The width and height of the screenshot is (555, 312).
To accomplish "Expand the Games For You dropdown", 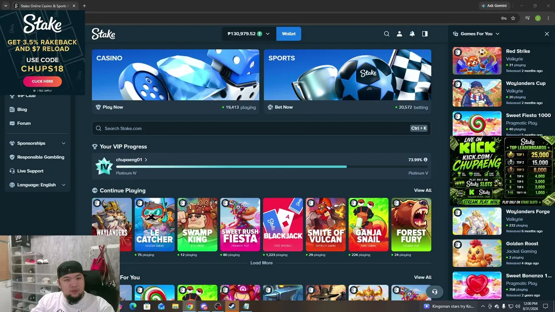I will click(497, 34).
